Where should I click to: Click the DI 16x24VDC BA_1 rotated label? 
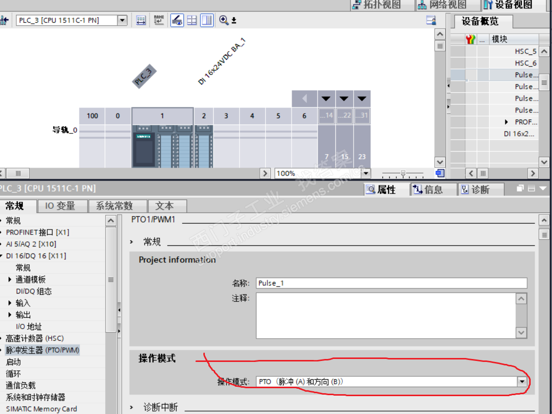[221, 61]
